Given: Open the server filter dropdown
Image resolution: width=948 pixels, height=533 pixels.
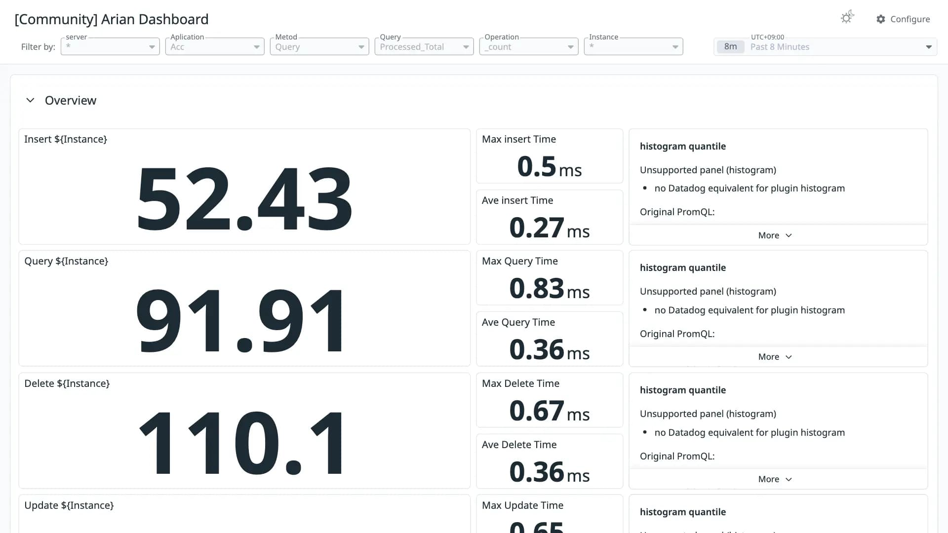Looking at the screenshot, I should [x=110, y=47].
